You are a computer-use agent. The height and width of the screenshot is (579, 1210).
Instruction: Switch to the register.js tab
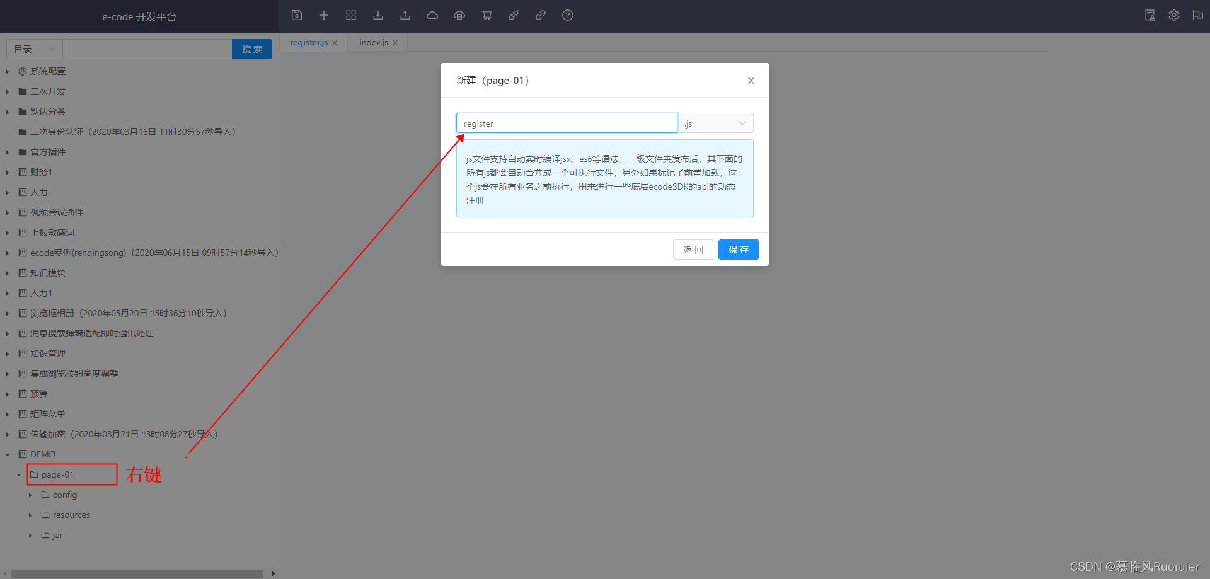tap(309, 42)
